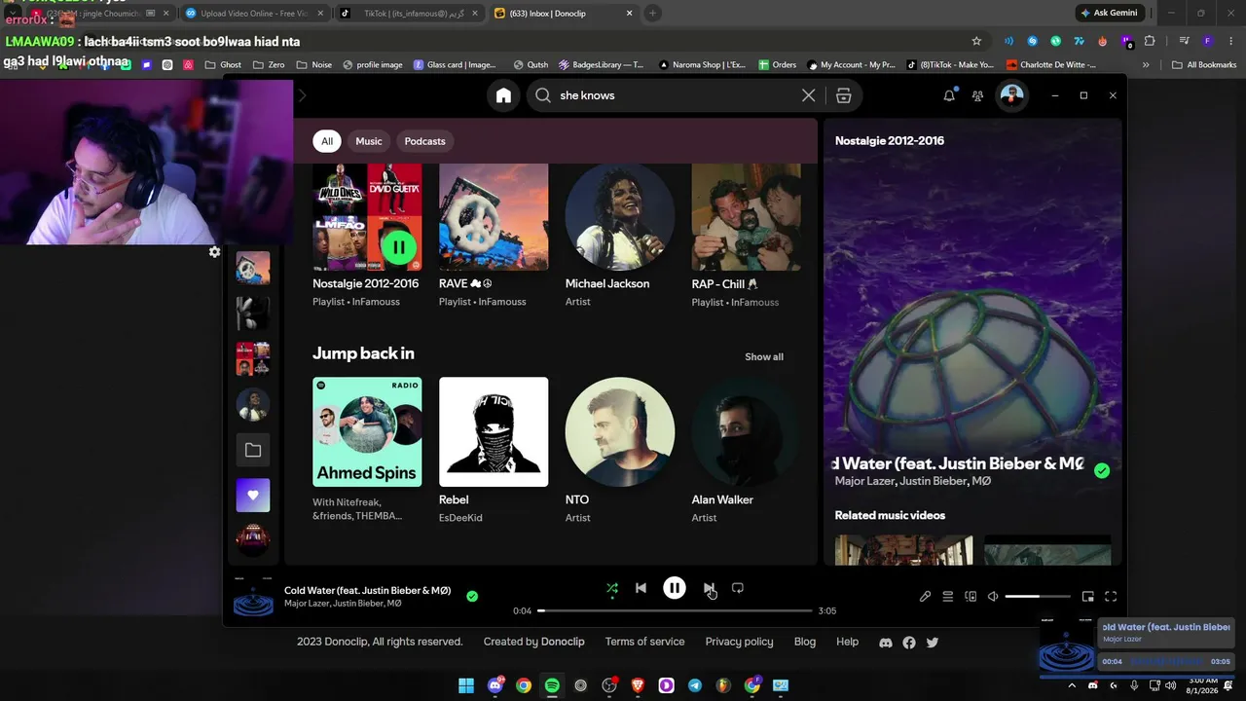
Task: Open Donoclip Discord footer icon
Action: point(886,643)
